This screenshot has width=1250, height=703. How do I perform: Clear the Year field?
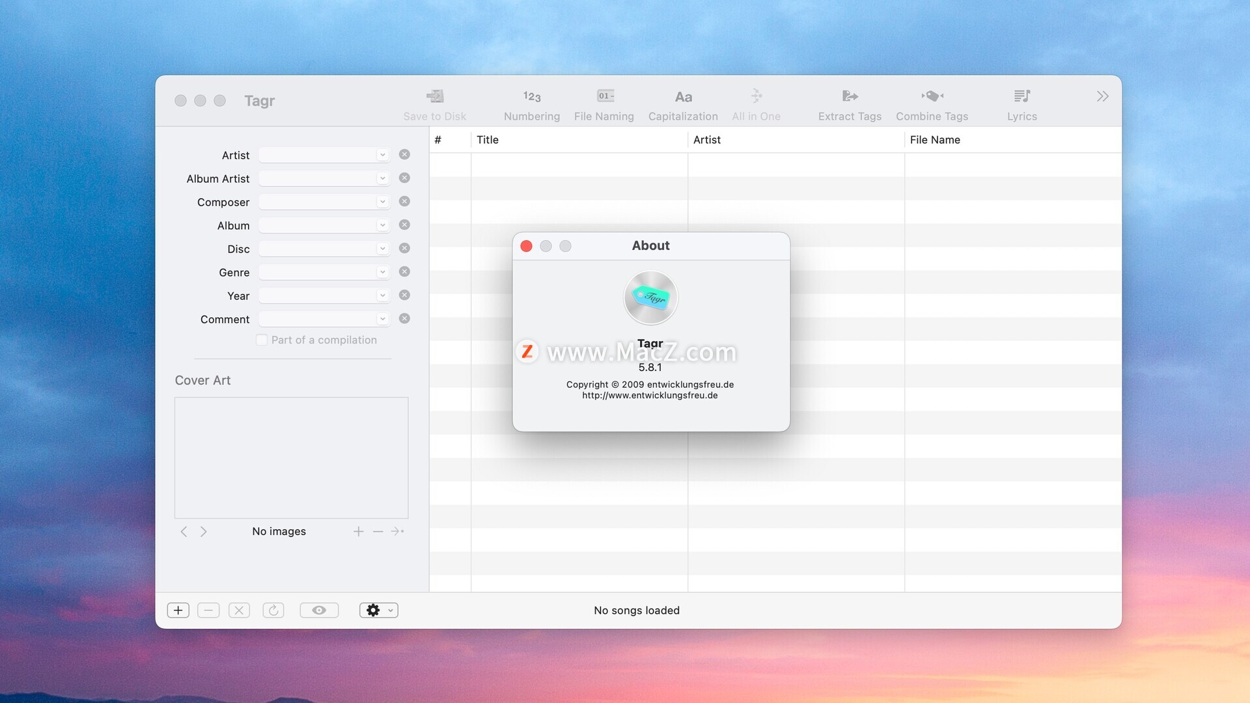[404, 296]
